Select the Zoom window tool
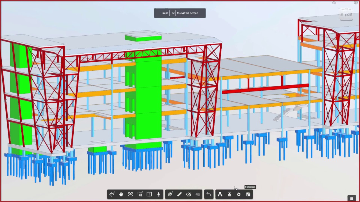 pos(140,194)
